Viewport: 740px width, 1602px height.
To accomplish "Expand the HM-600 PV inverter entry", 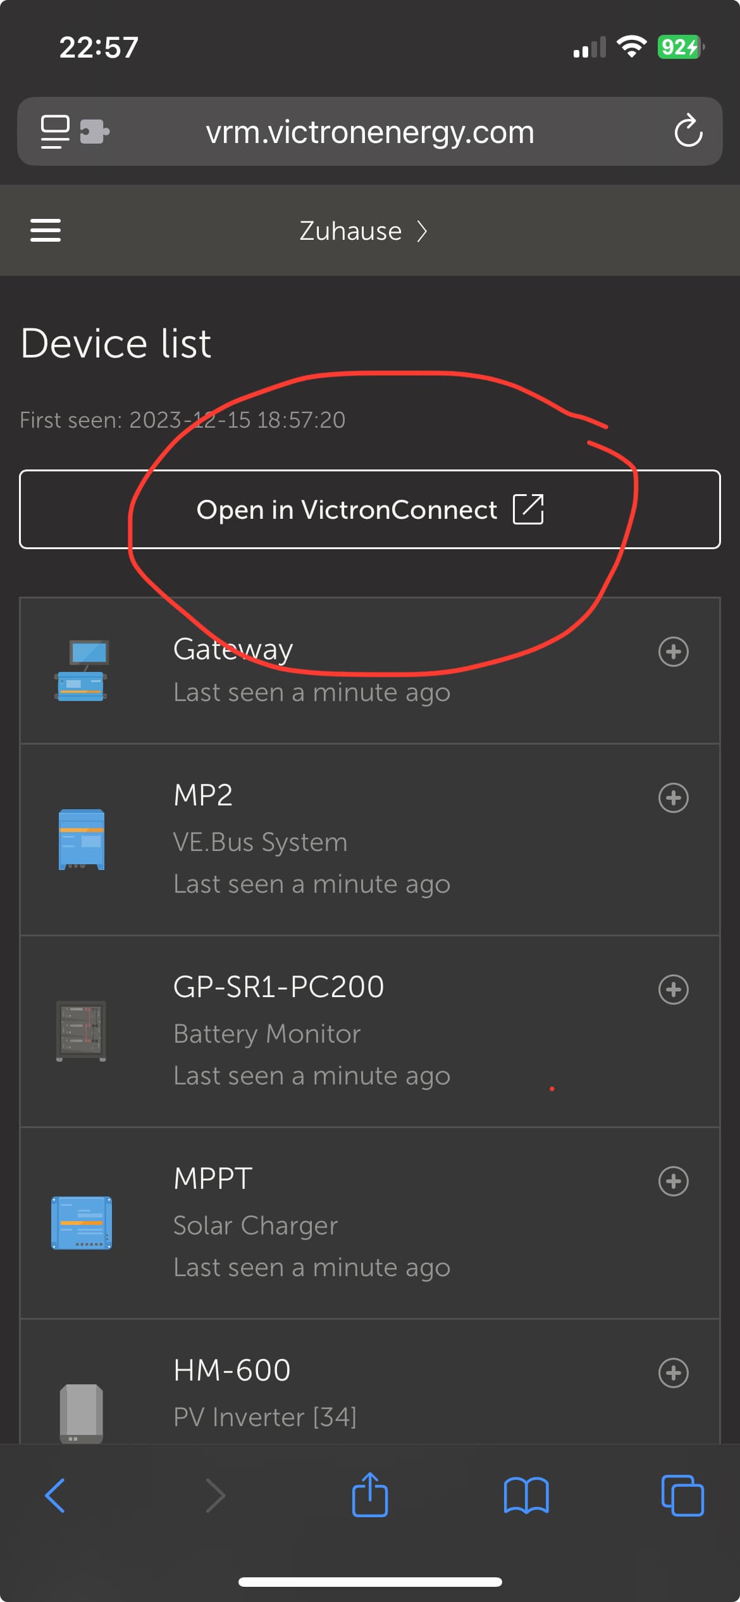I will (x=673, y=1373).
